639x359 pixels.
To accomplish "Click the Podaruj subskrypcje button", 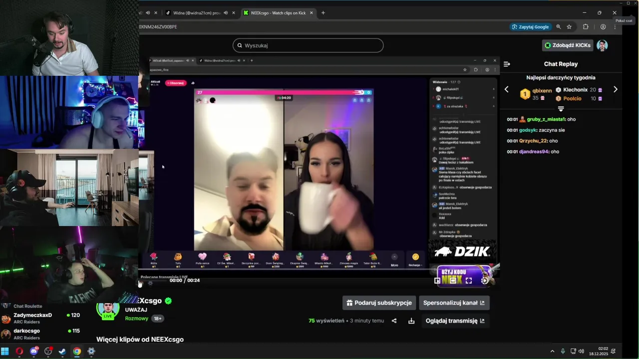I will (x=379, y=303).
